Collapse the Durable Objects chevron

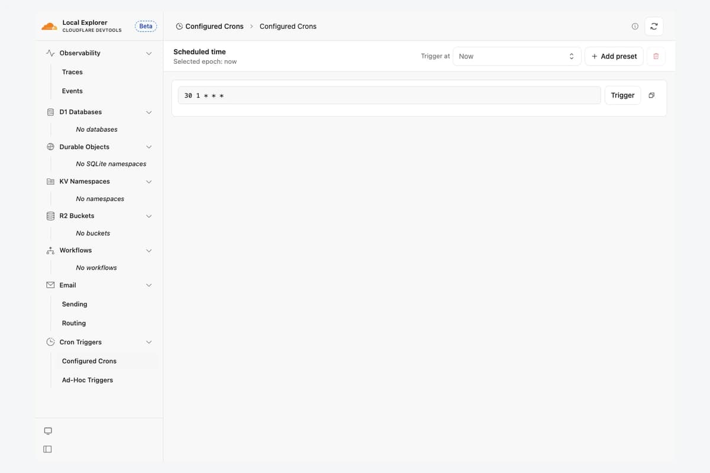click(149, 147)
